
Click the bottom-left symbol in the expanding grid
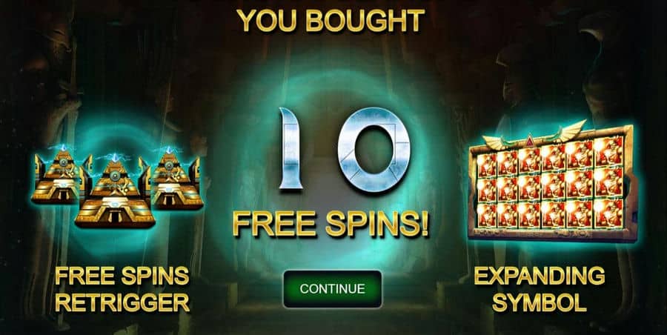pyautogui.click(x=486, y=215)
